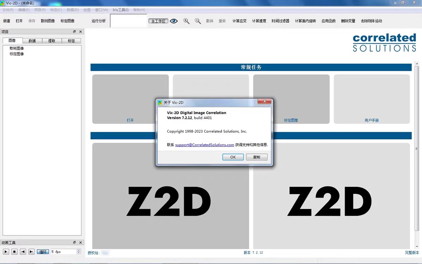422x264 pixels.
Task: Click 计算速度 in the toolbar
Action: tap(259, 21)
